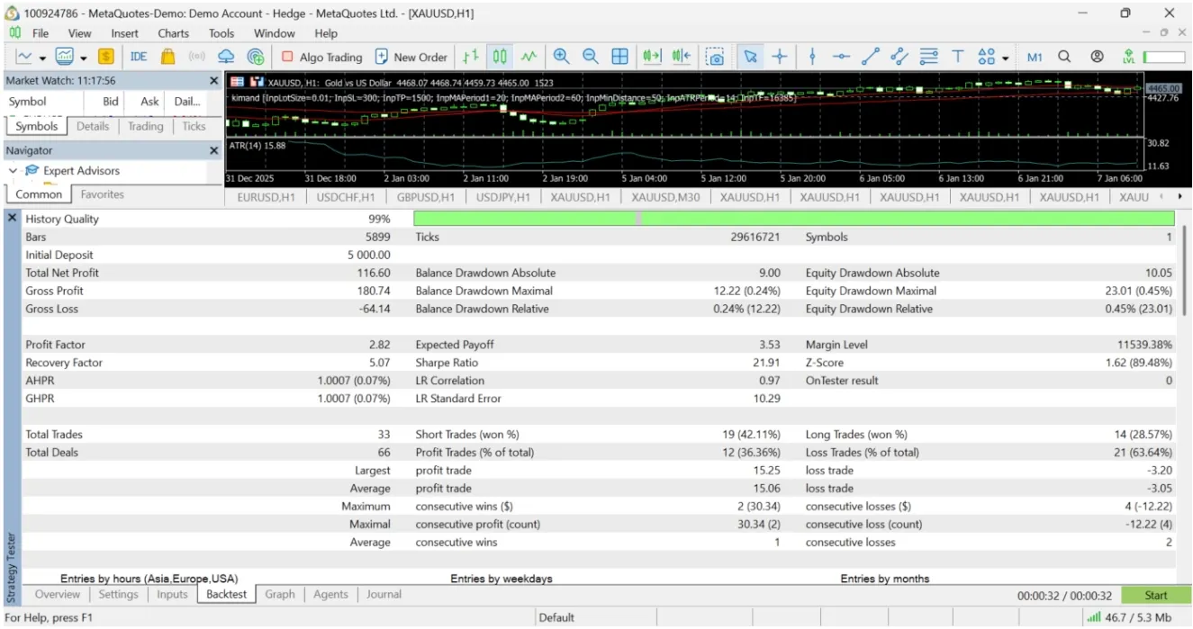Open the Insert menu
This screenshot has width=1193, height=629.
pyautogui.click(x=125, y=33)
